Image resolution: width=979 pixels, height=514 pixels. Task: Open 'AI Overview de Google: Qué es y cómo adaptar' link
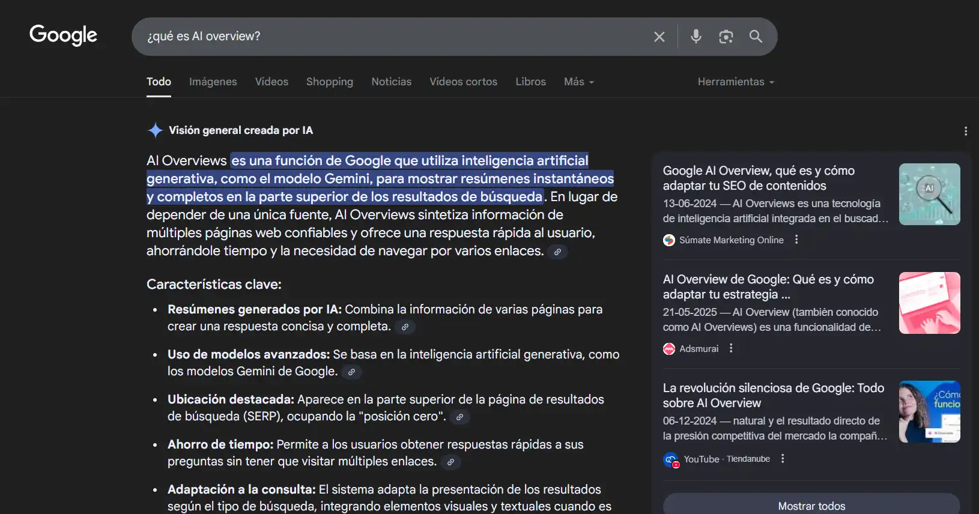(x=768, y=287)
